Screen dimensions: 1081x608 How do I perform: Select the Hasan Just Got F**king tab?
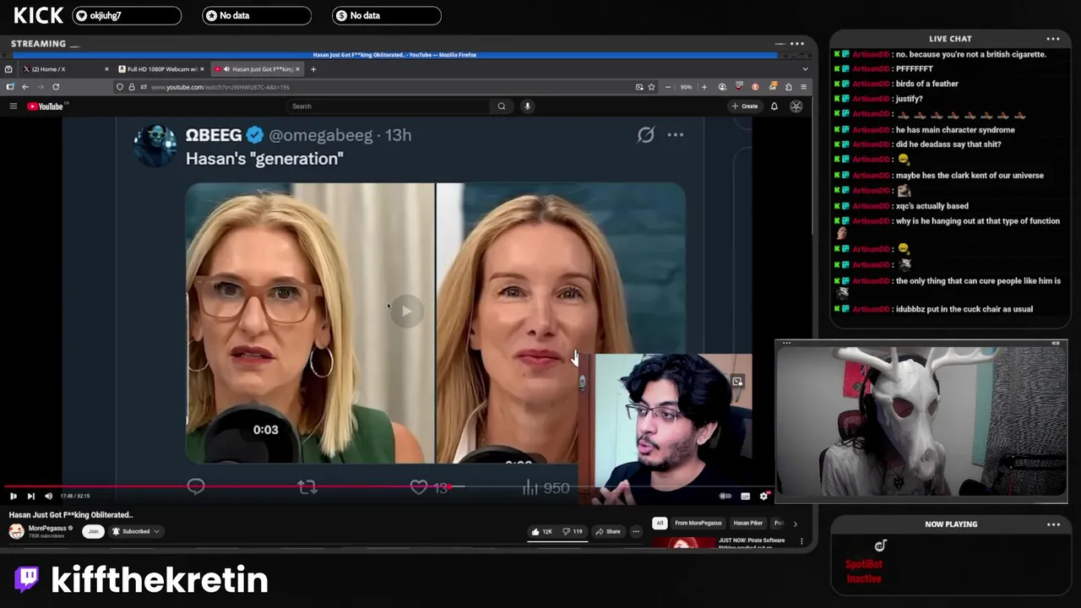[x=258, y=69]
